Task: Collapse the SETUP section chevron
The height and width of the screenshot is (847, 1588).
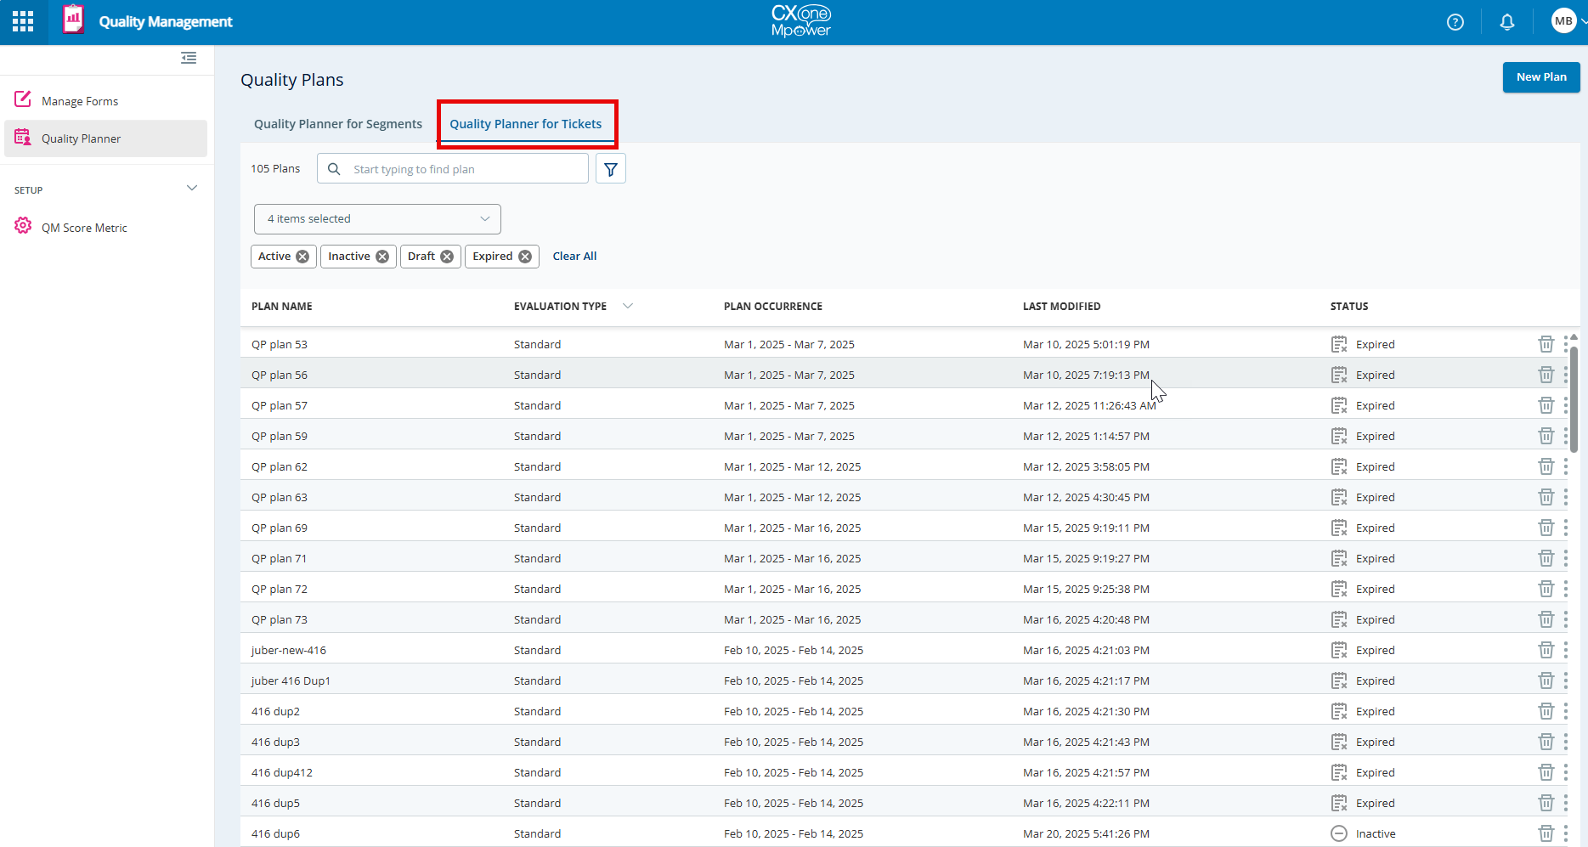Action: 192,189
